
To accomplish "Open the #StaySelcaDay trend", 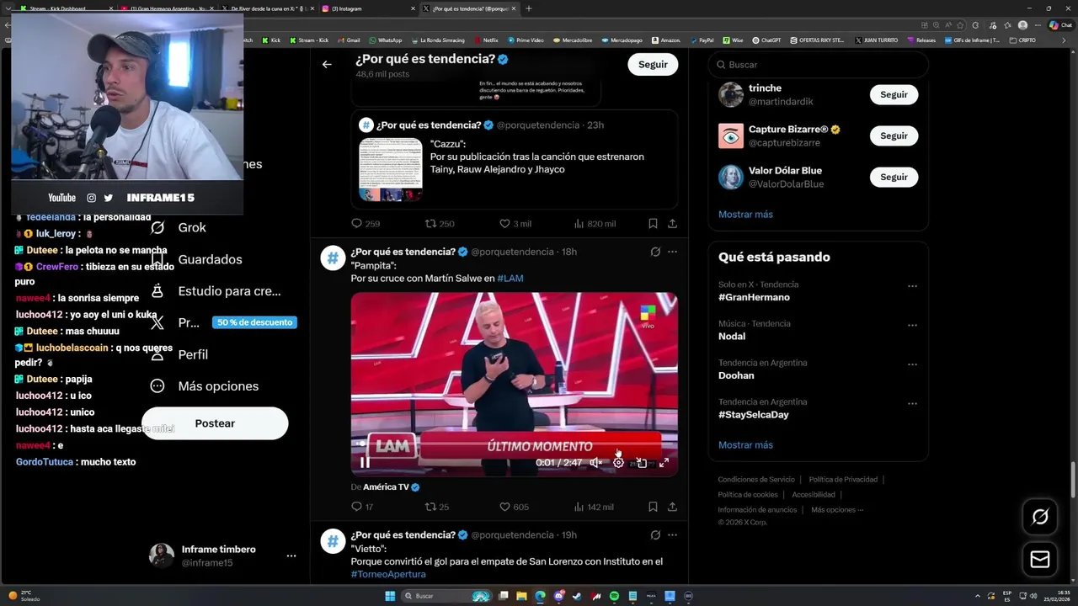I will coord(753,414).
